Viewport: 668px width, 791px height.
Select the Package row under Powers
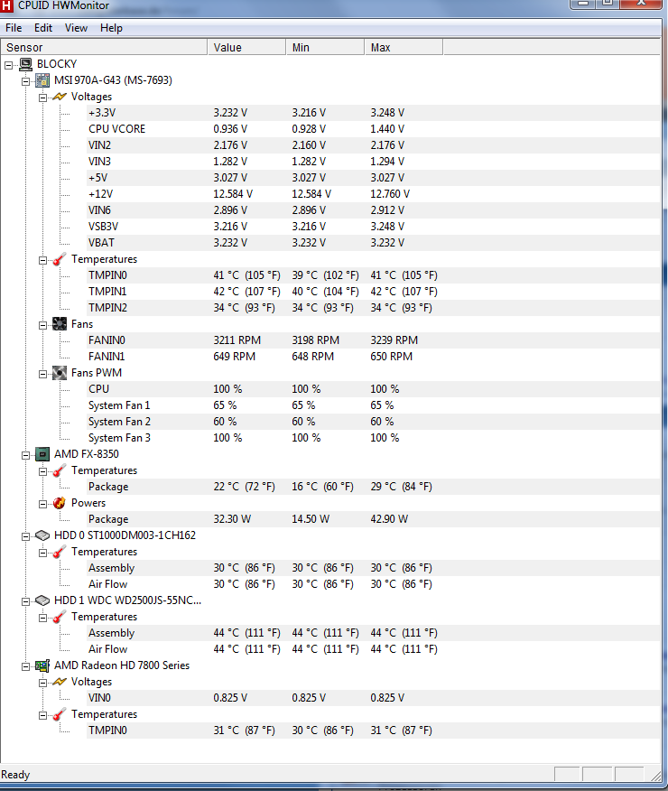(373, 519)
